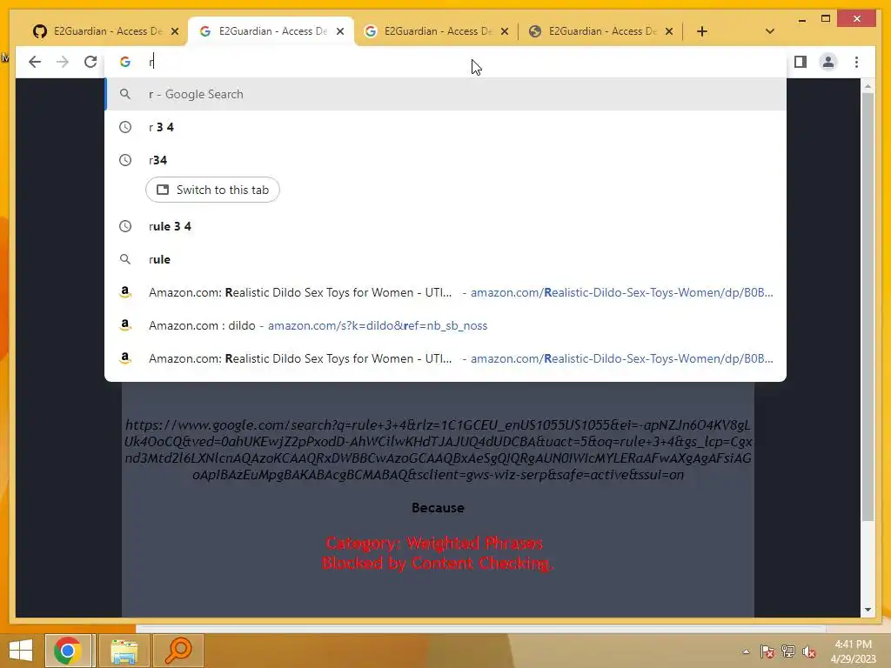Show hidden system tray icons
891x668 pixels.
pyautogui.click(x=746, y=651)
